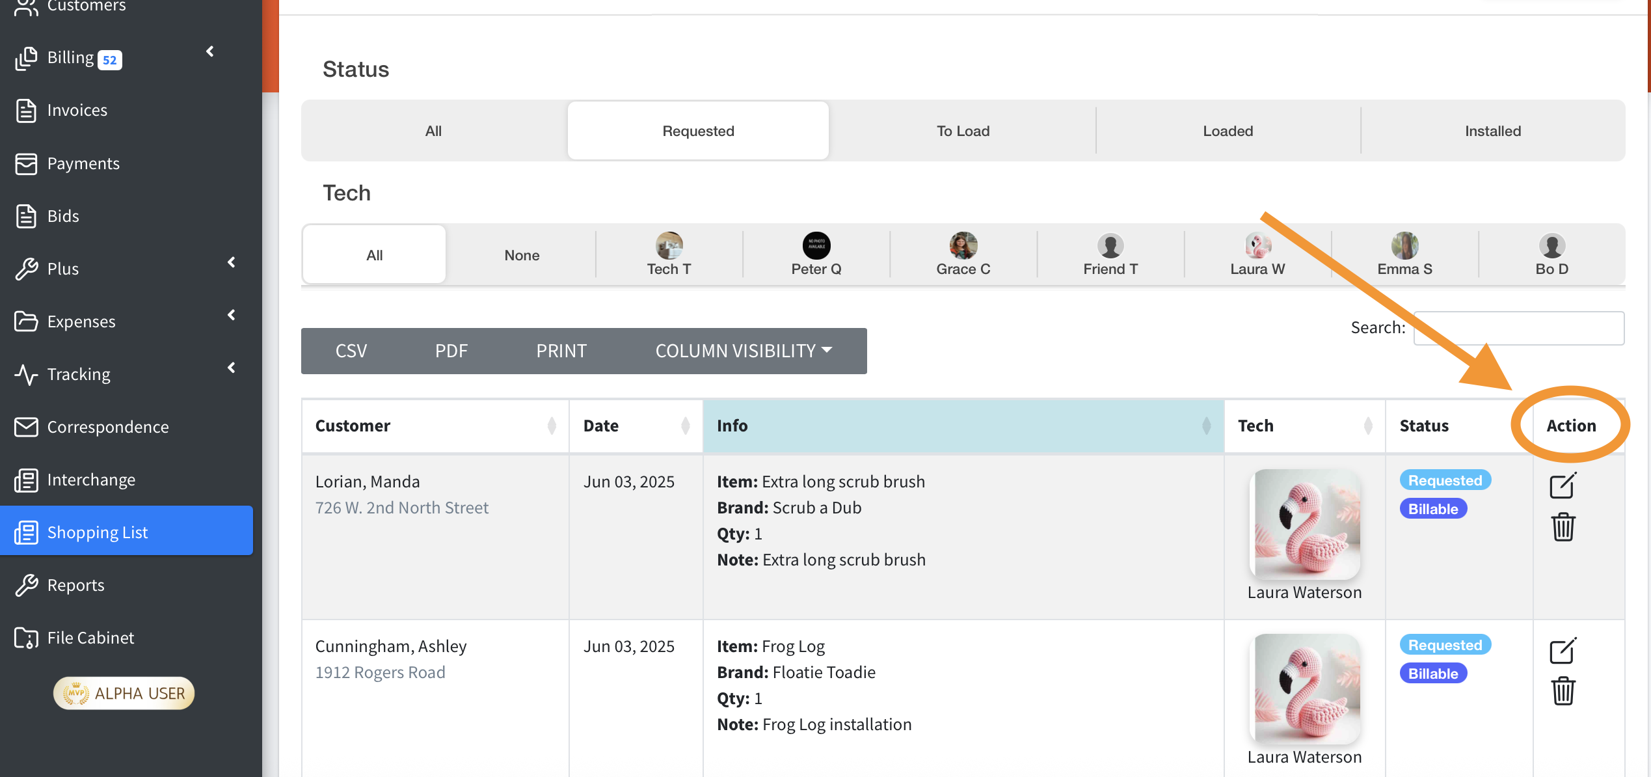Navigate to Reports in sidebar
The height and width of the screenshot is (777, 1651).
(75, 585)
